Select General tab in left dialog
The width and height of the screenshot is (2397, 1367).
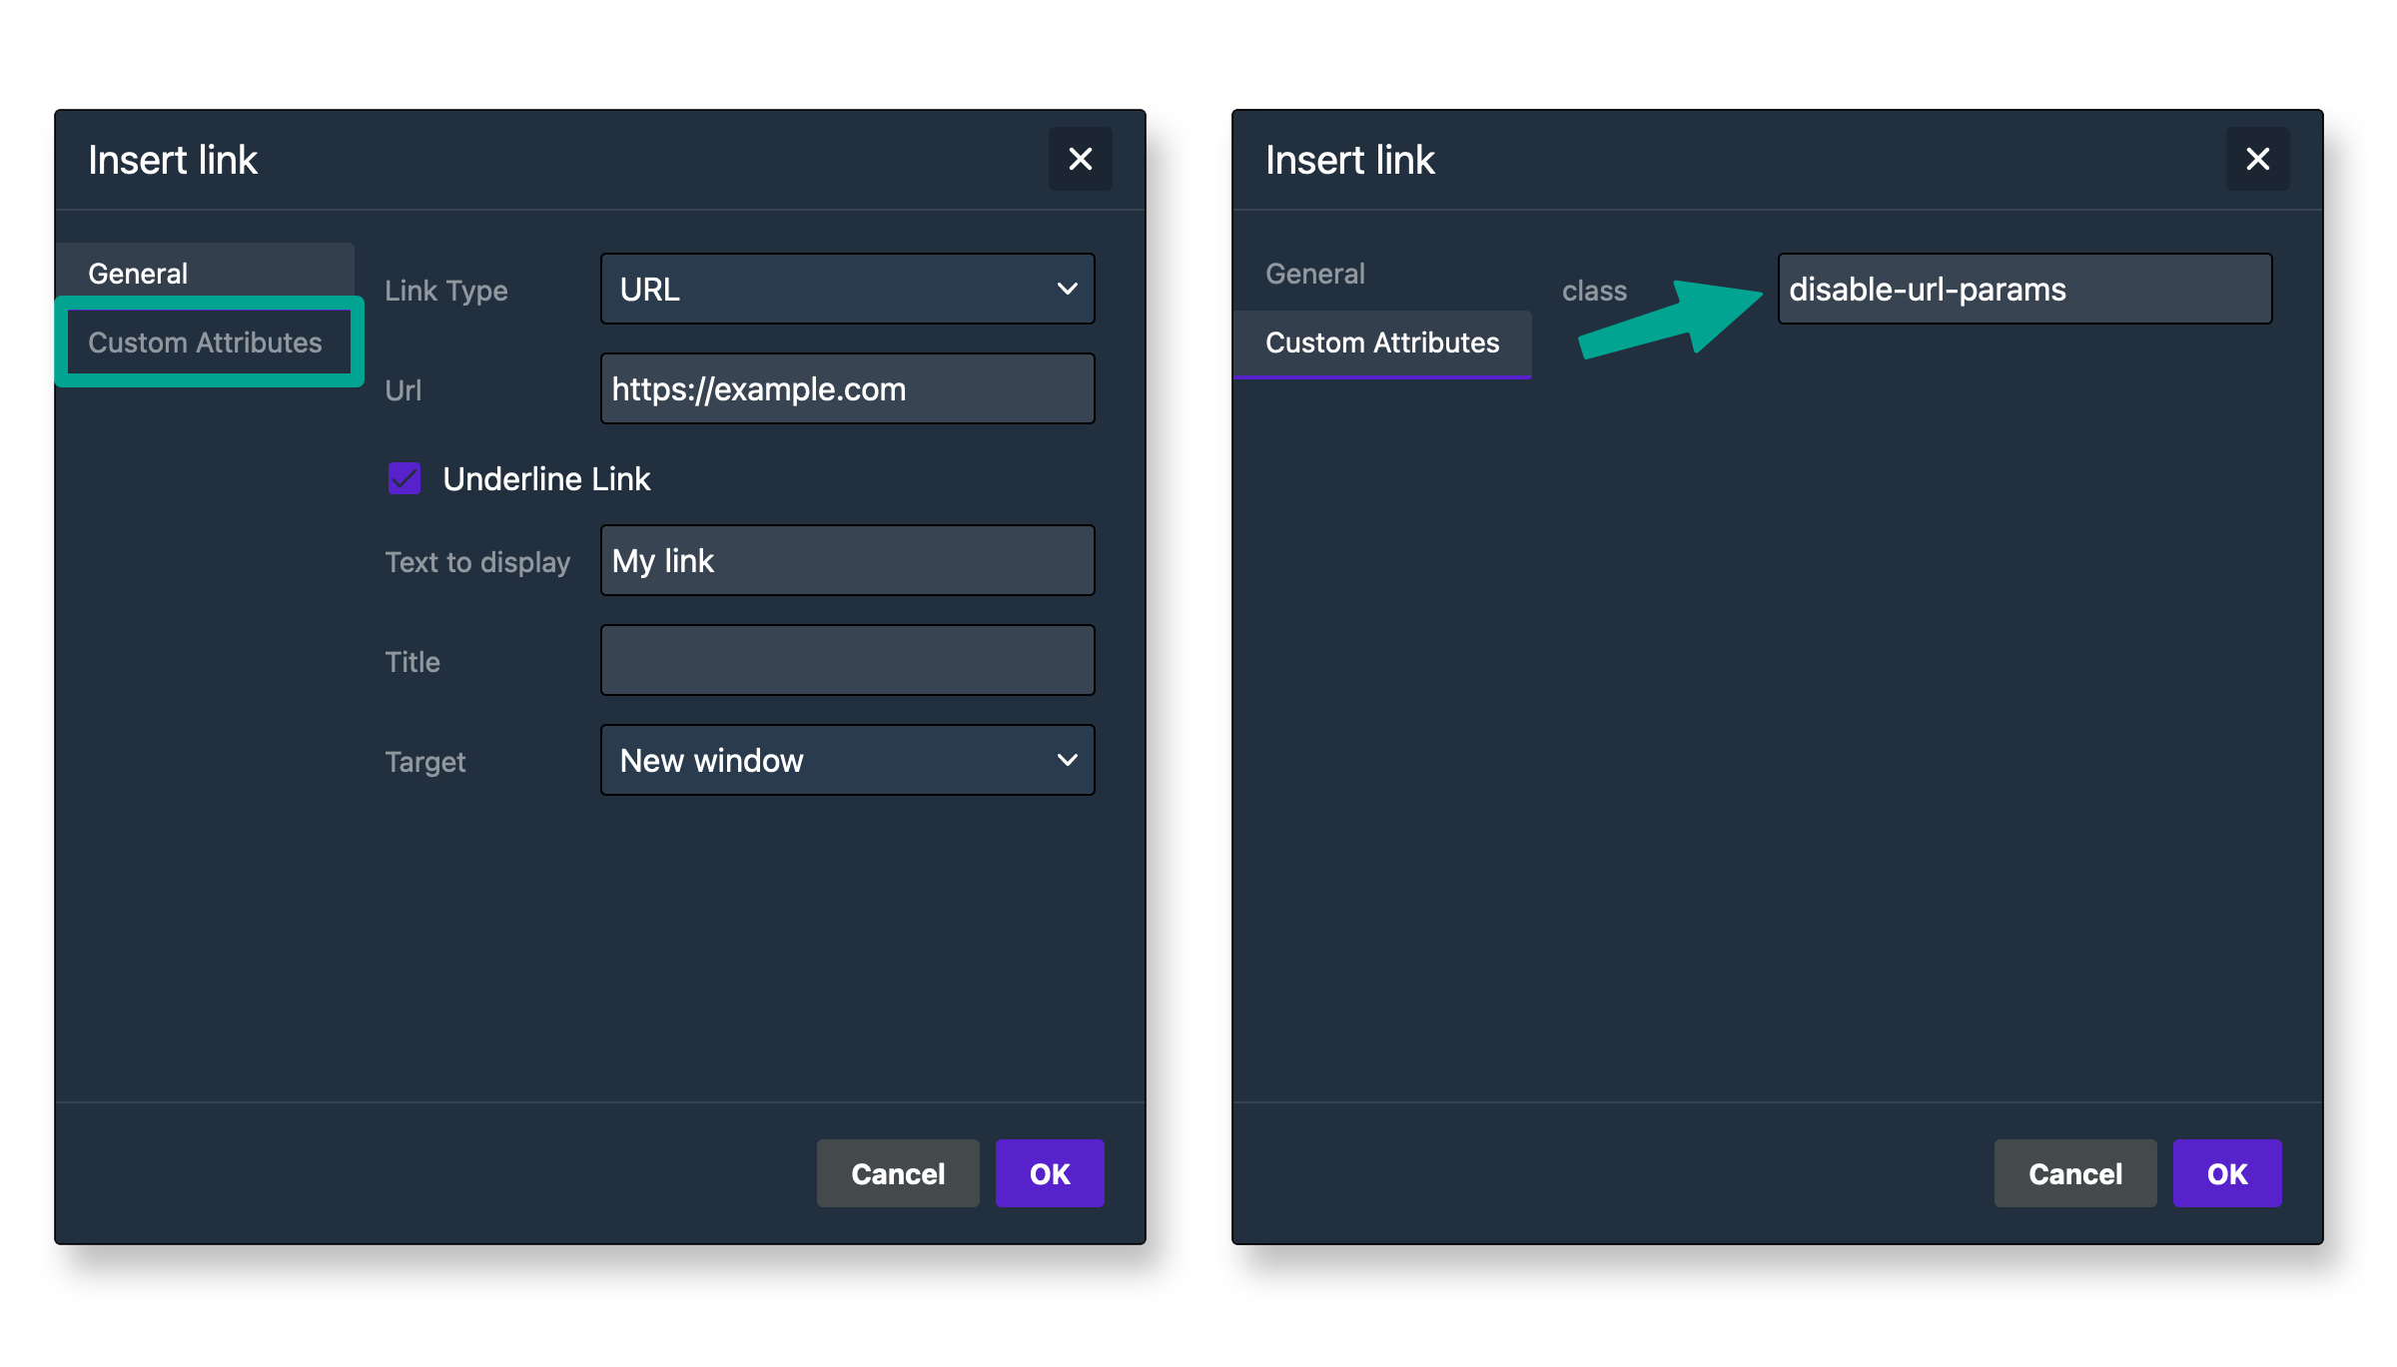(138, 273)
